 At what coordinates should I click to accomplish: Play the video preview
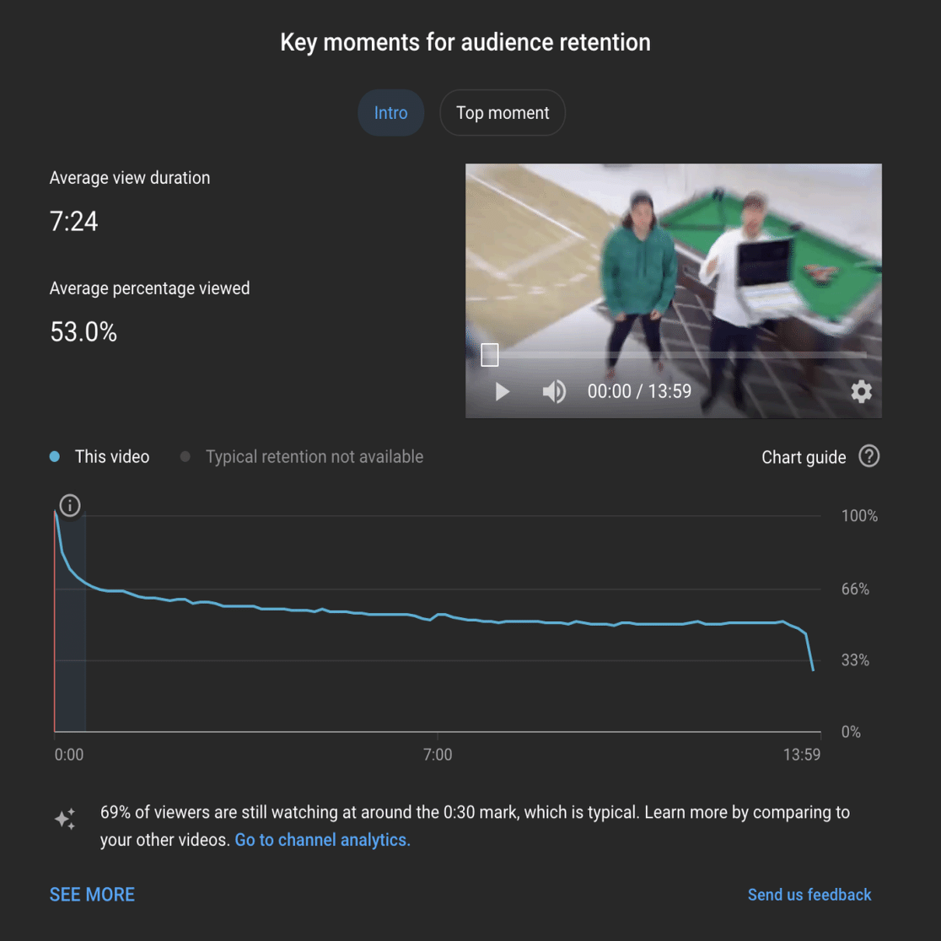point(503,392)
